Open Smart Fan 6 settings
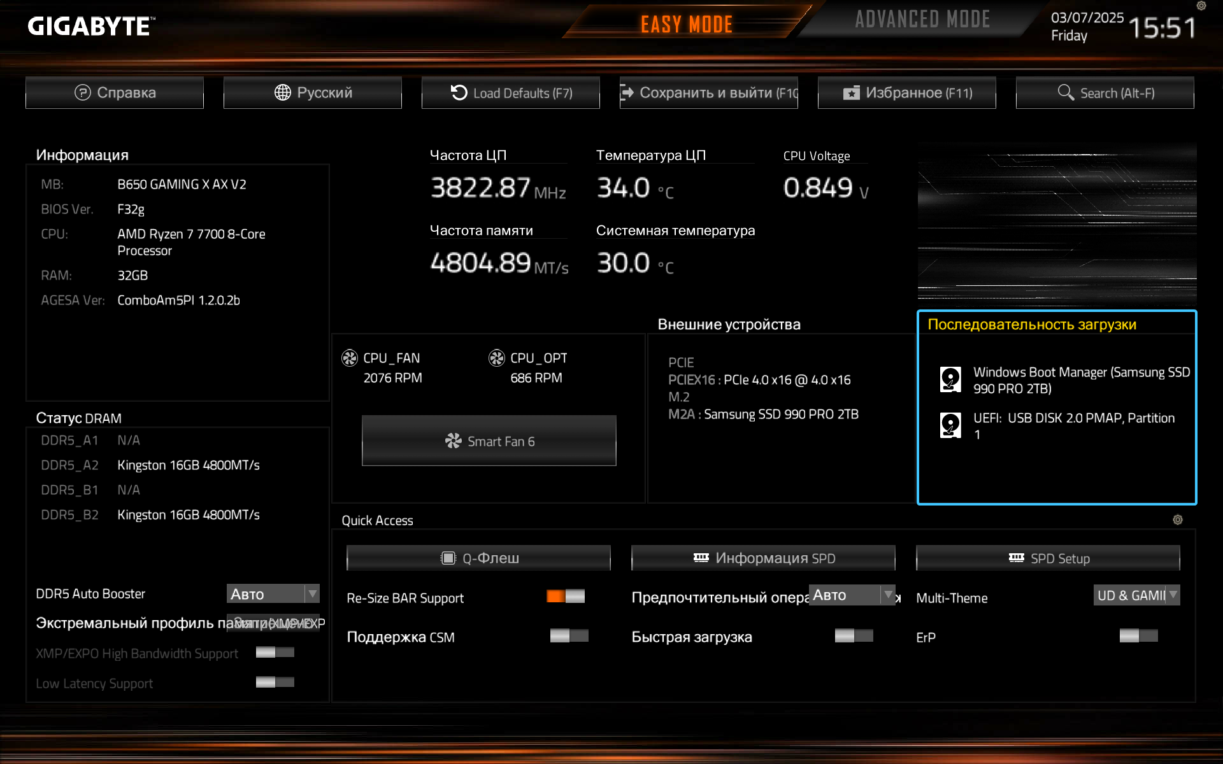 point(489,441)
